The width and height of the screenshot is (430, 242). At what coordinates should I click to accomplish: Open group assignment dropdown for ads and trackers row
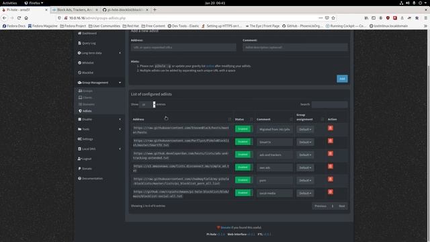(x=305, y=155)
